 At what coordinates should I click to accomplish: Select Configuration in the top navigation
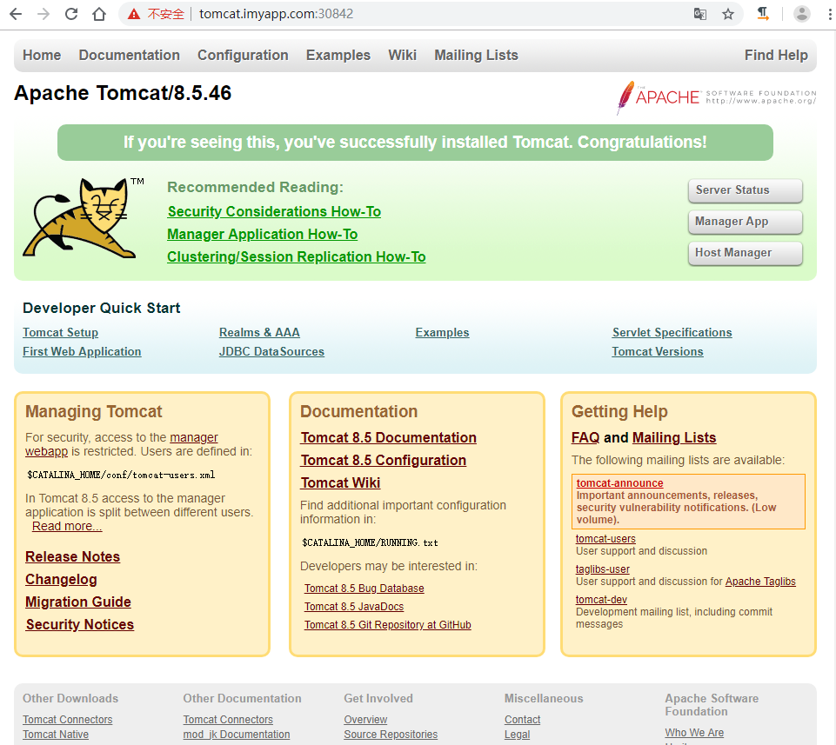243,55
